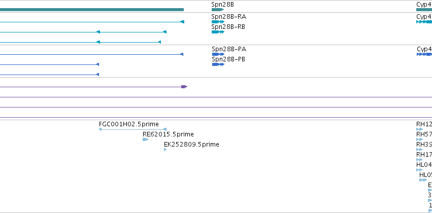Select the RH12 EST arrows
Screen dimensions: 432x213
419,129
